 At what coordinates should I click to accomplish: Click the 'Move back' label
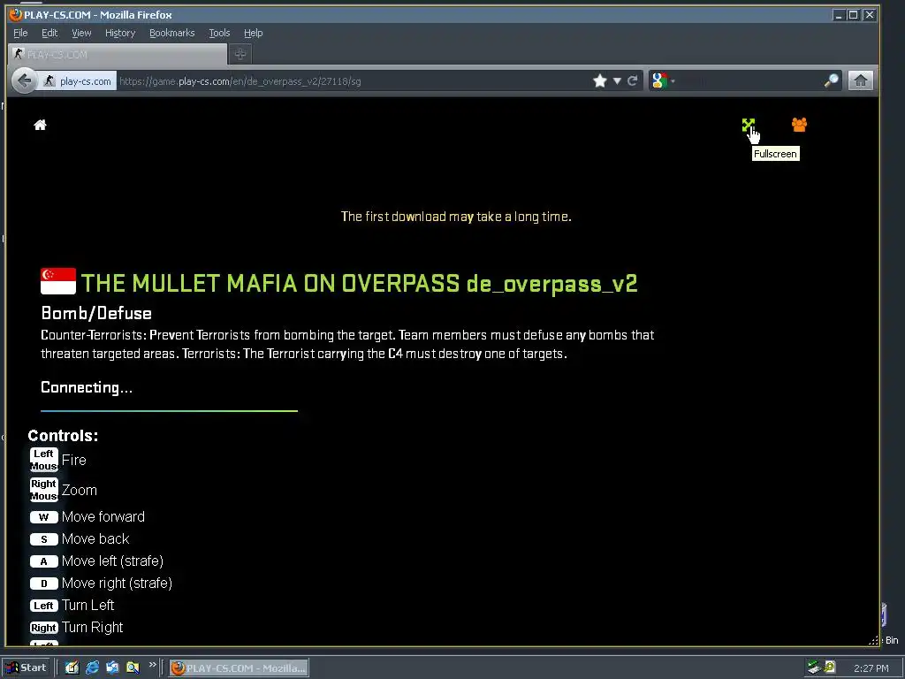click(x=95, y=538)
